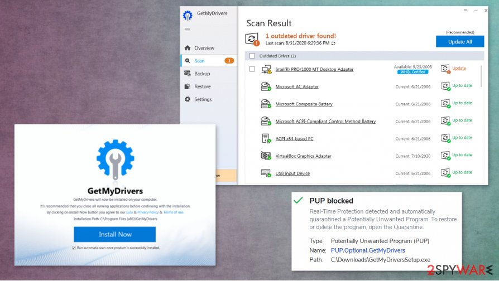
Task: Check the Intel PRO/1000 MT Desktop Adapter checkbox
Action: click(252, 69)
